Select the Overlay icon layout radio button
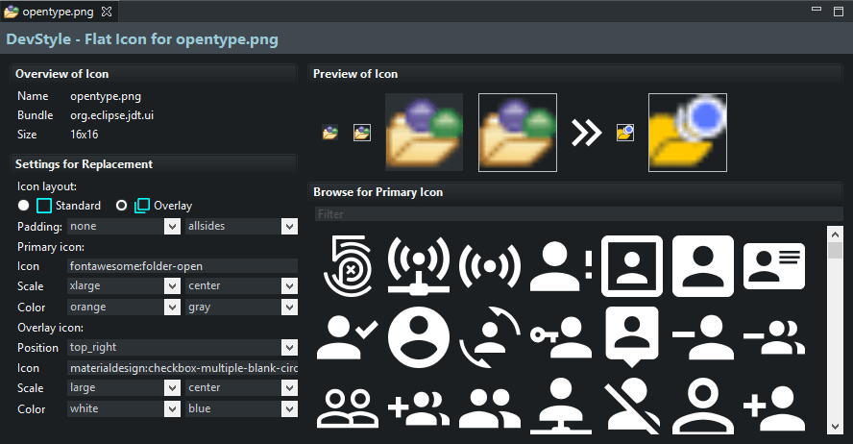 (x=121, y=205)
